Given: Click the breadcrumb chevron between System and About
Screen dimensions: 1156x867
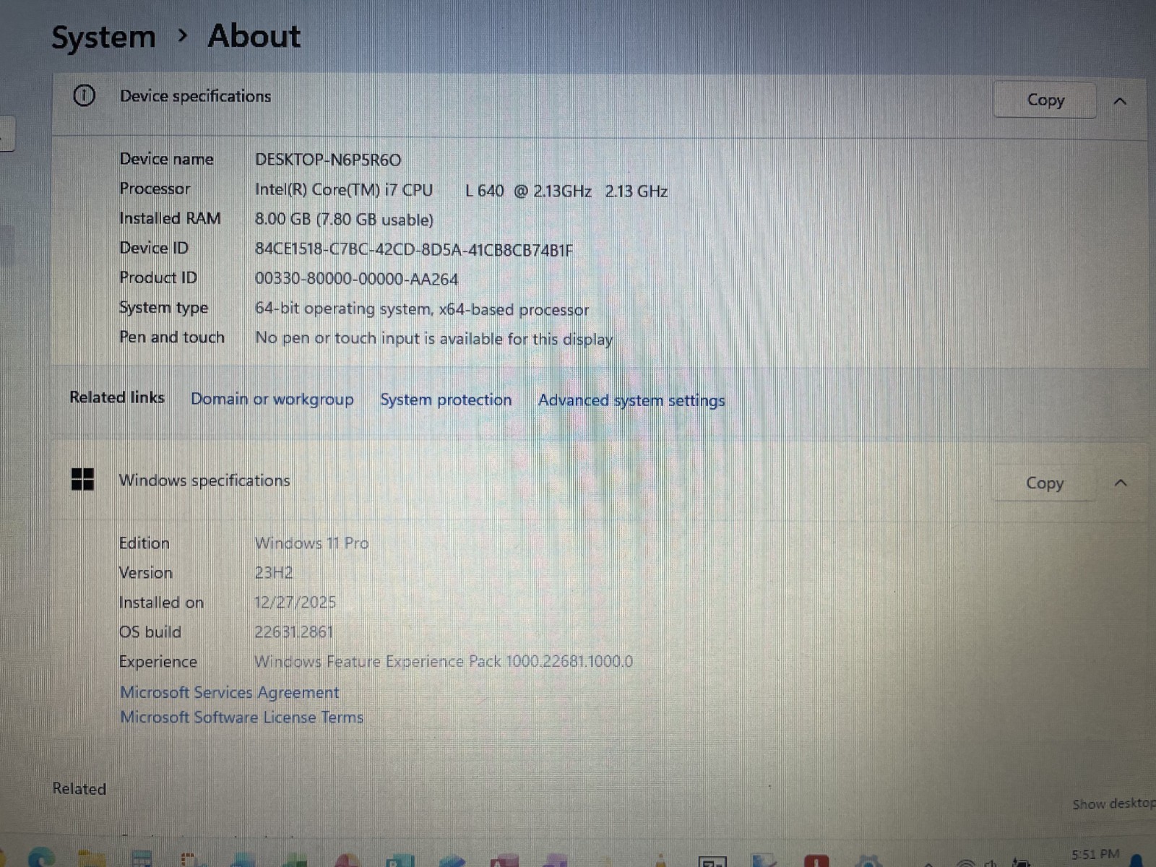Looking at the screenshot, I should [182, 35].
